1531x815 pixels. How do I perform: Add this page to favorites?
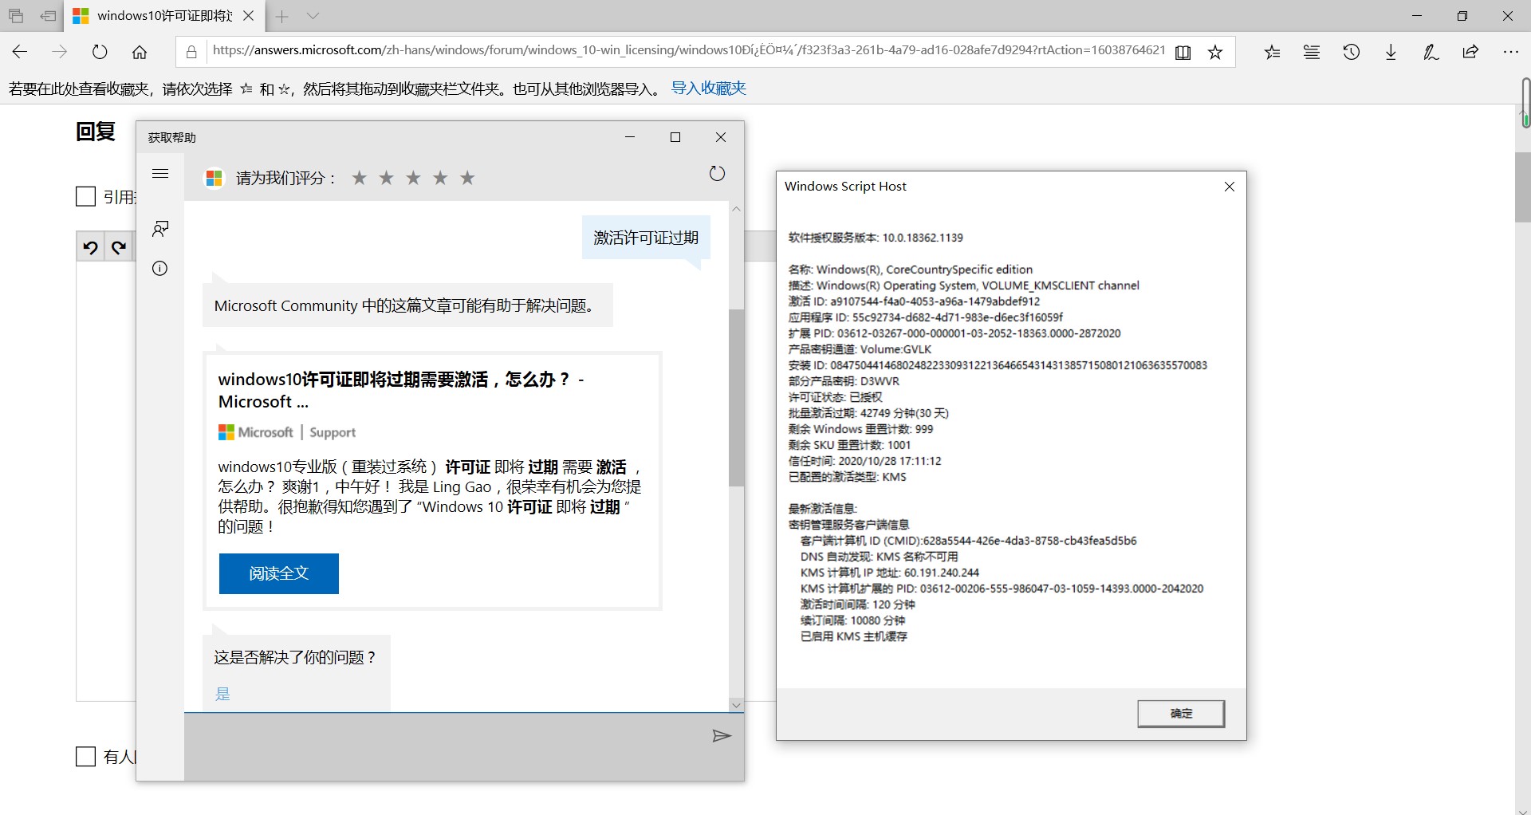tap(1215, 52)
